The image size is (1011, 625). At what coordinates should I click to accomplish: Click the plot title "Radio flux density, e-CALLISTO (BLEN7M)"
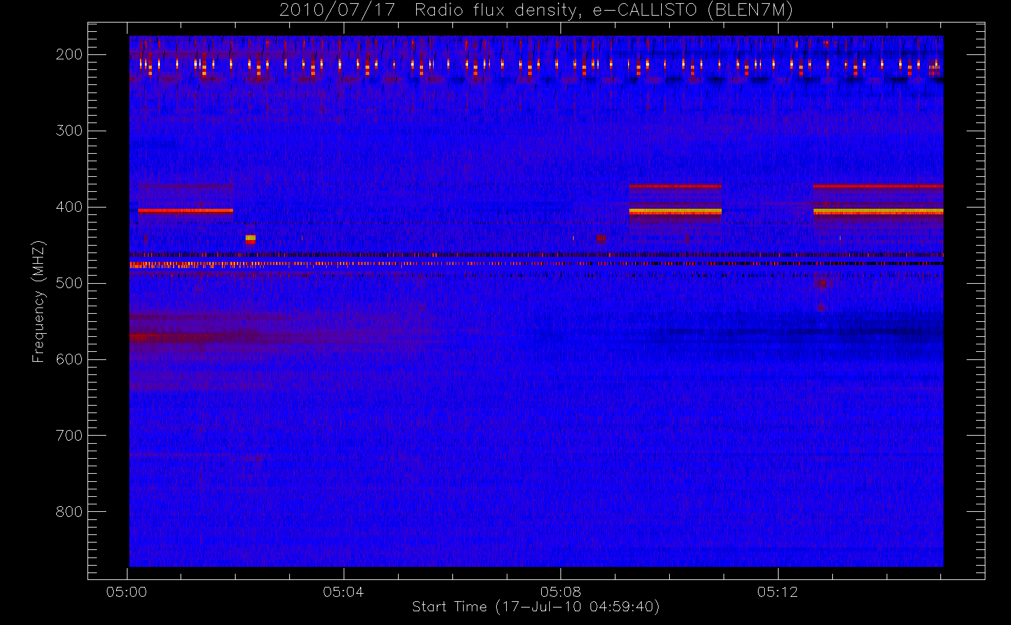point(604,11)
